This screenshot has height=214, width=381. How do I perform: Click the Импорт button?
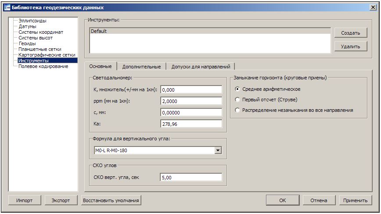(x=25, y=200)
